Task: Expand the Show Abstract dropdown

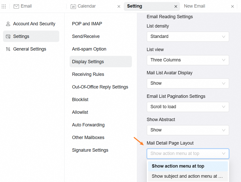Action: (188, 130)
